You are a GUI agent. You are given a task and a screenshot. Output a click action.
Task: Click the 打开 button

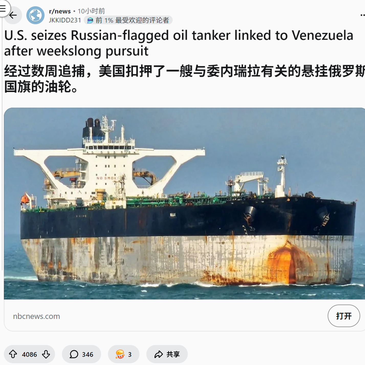click(x=344, y=316)
